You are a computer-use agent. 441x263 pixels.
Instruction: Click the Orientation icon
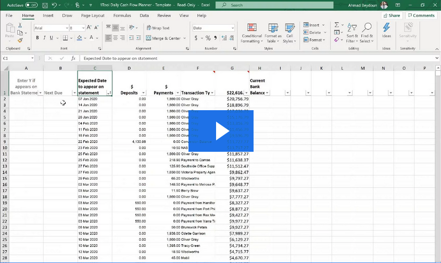[x=132, y=28]
